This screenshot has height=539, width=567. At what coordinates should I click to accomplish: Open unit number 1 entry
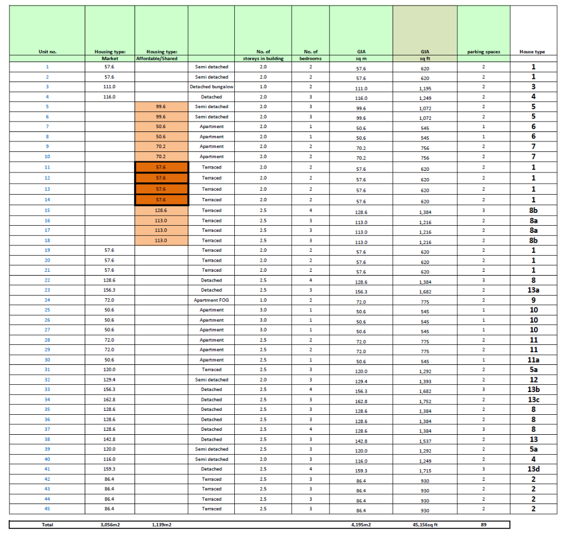tap(47, 67)
